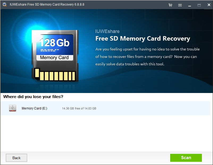The image size is (213, 165).
Task: Click the gold contact pins on SD card
Action: pos(55,75)
